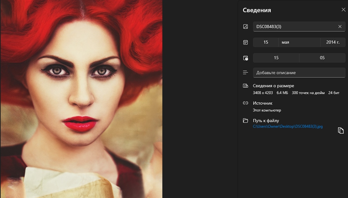Click the DSC08483(3) file name field

[x=294, y=27]
